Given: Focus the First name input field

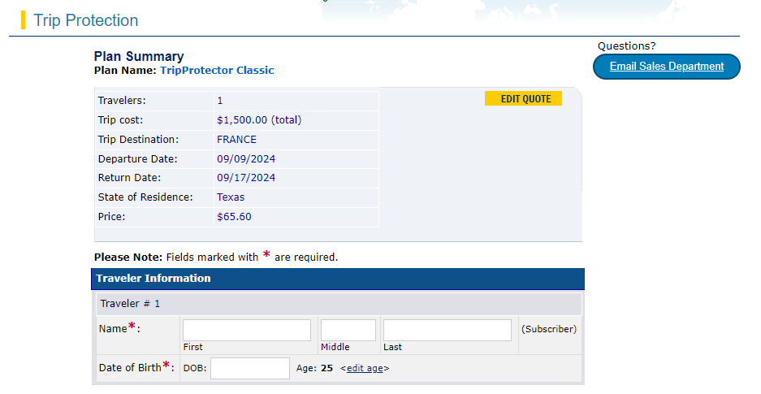Looking at the screenshot, I should click(x=247, y=330).
